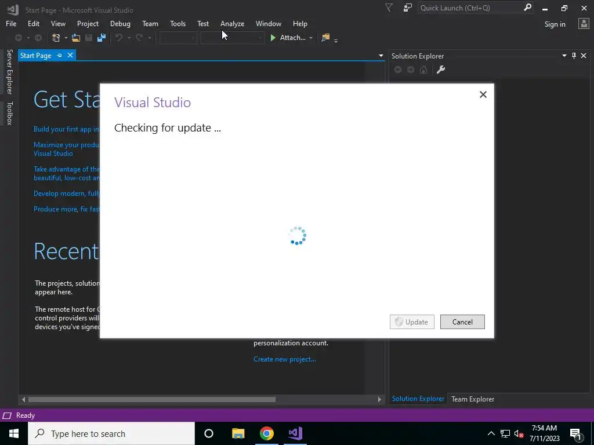Image resolution: width=594 pixels, height=445 pixels.
Task: Click the Quick Launch magnifier icon
Action: click(527, 8)
